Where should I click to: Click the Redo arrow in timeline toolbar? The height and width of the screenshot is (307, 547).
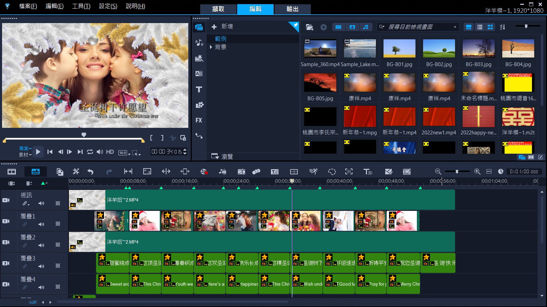(x=109, y=172)
